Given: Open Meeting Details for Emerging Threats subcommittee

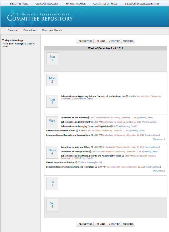Looking at the screenshot, I should [130, 126].
